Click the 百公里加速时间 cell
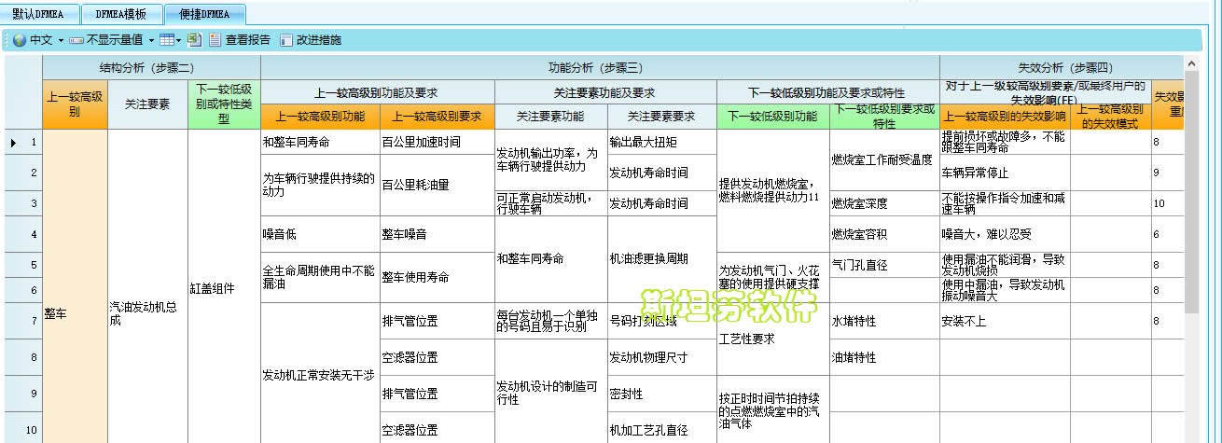Viewport: 1222px width, 443px height. click(x=436, y=143)
